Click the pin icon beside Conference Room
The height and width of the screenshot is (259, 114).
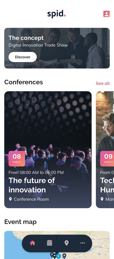pyautogui.click(x=10, y=199)
